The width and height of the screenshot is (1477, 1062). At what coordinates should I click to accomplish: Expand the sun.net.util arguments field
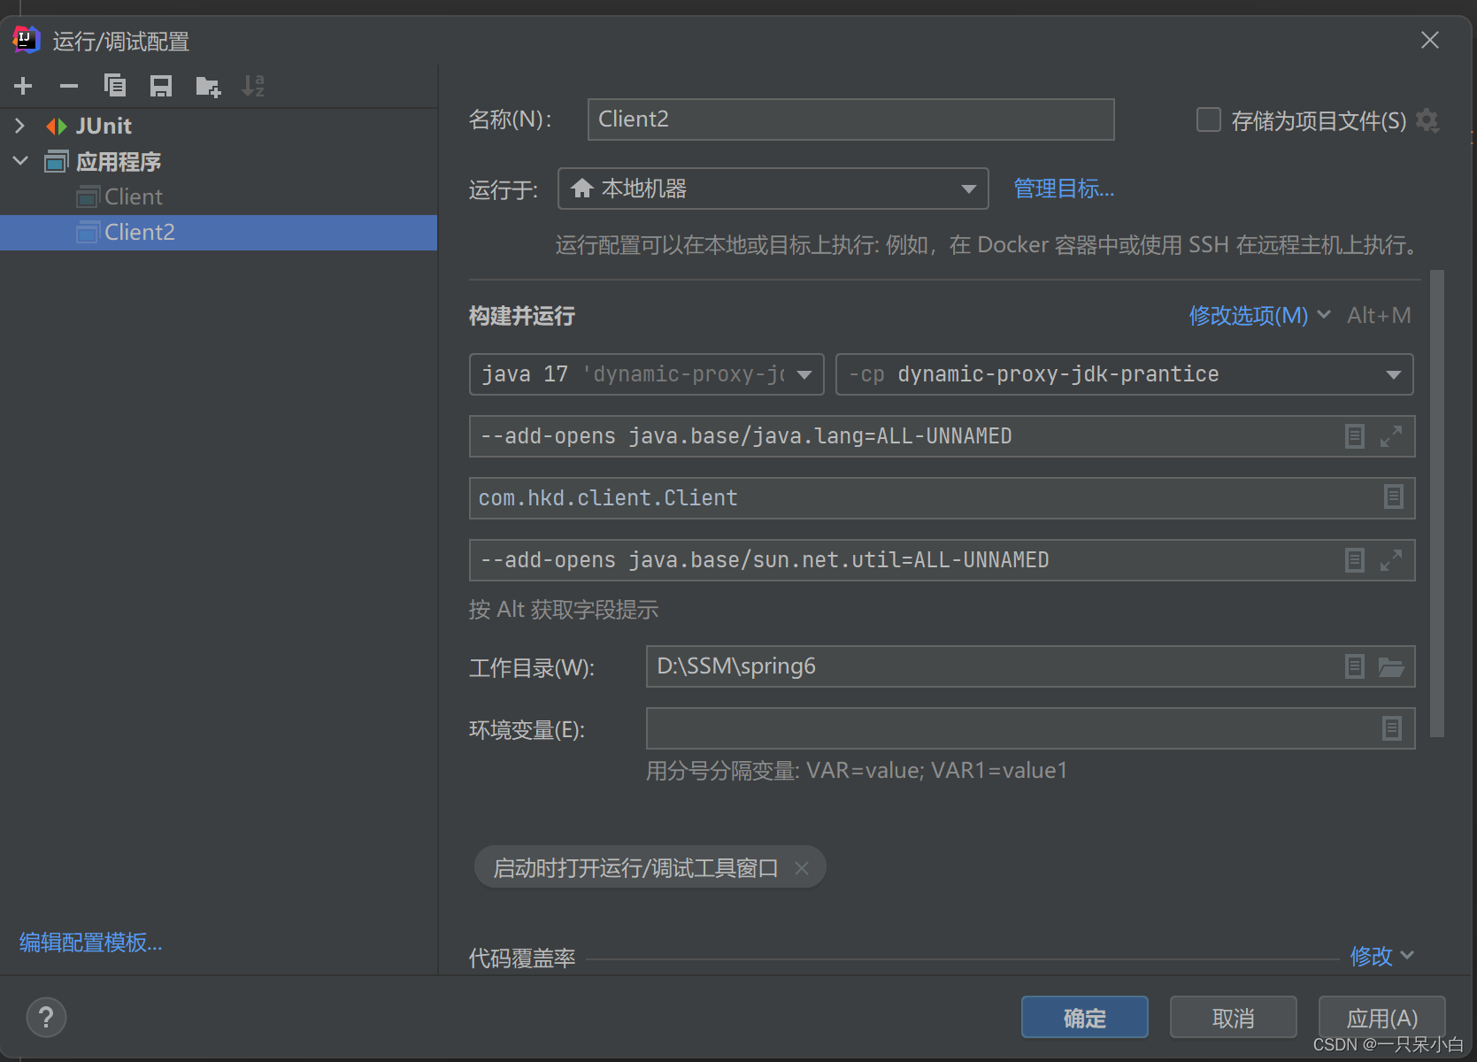tap(1391, 560)
